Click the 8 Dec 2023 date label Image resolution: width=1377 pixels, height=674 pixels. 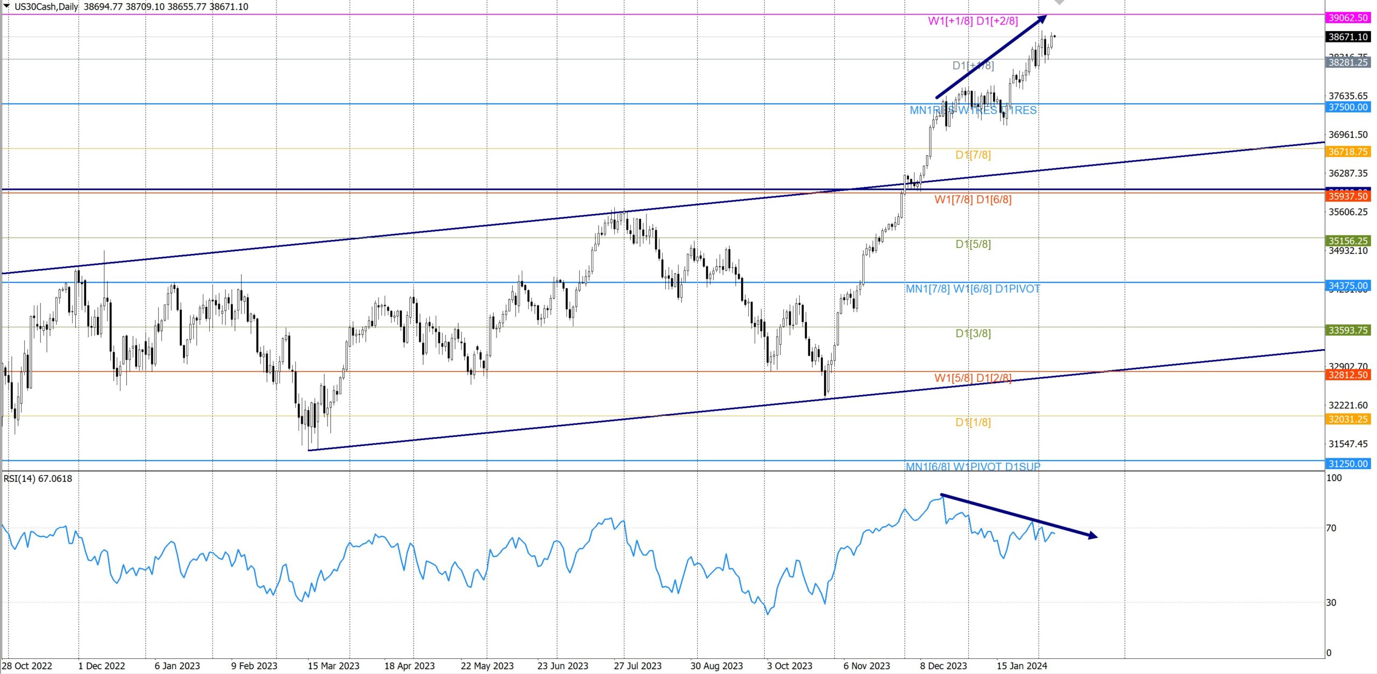coord(943,666)
